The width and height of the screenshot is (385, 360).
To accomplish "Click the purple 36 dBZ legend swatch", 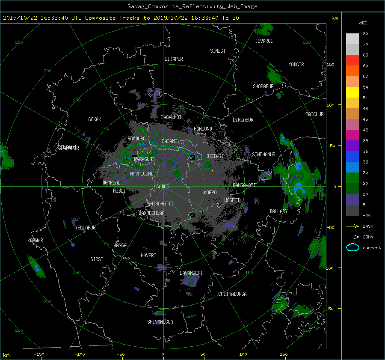I will [352, 146].
